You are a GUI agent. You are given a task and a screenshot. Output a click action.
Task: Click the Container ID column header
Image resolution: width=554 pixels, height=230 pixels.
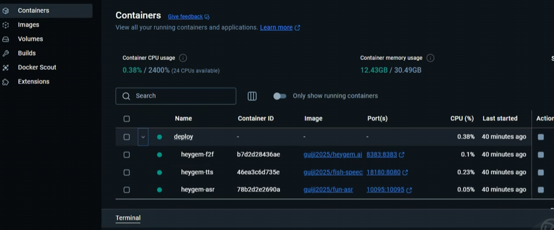click(x=255, y=118)
